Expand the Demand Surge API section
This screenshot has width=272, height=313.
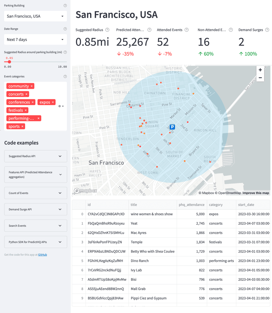[x=36, y=209]
